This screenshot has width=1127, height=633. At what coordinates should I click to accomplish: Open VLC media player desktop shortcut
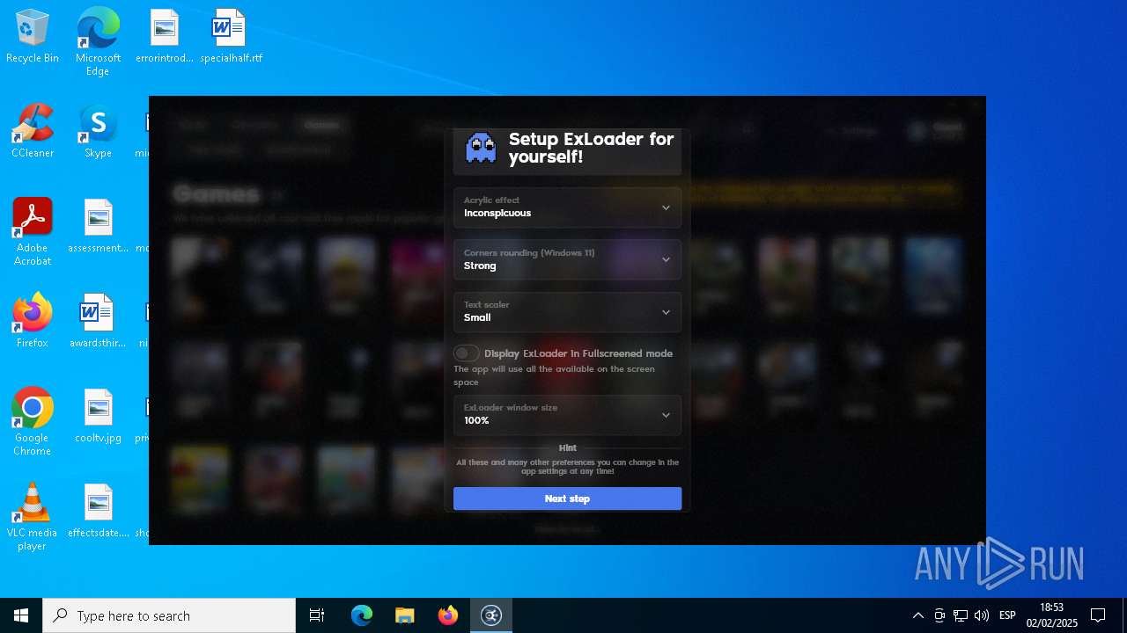[x=33, y=517]
